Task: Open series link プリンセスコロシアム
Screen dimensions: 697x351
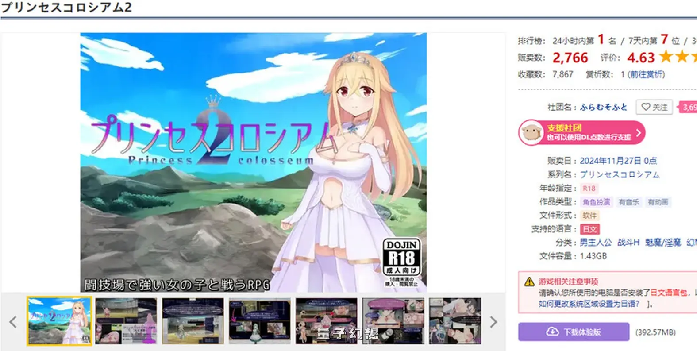Action: [x=620, y=174]
